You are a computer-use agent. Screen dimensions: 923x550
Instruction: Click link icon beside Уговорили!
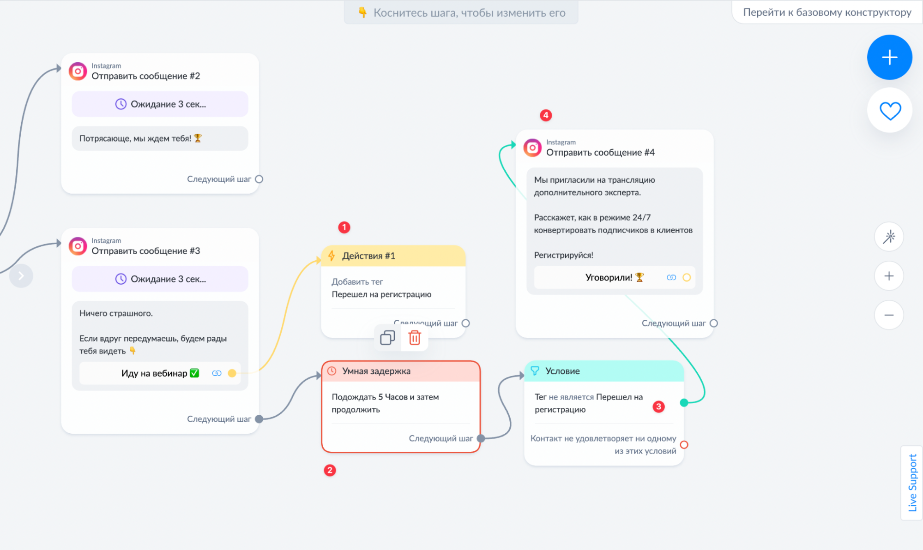pyautogui.click(x=671, y=277)
